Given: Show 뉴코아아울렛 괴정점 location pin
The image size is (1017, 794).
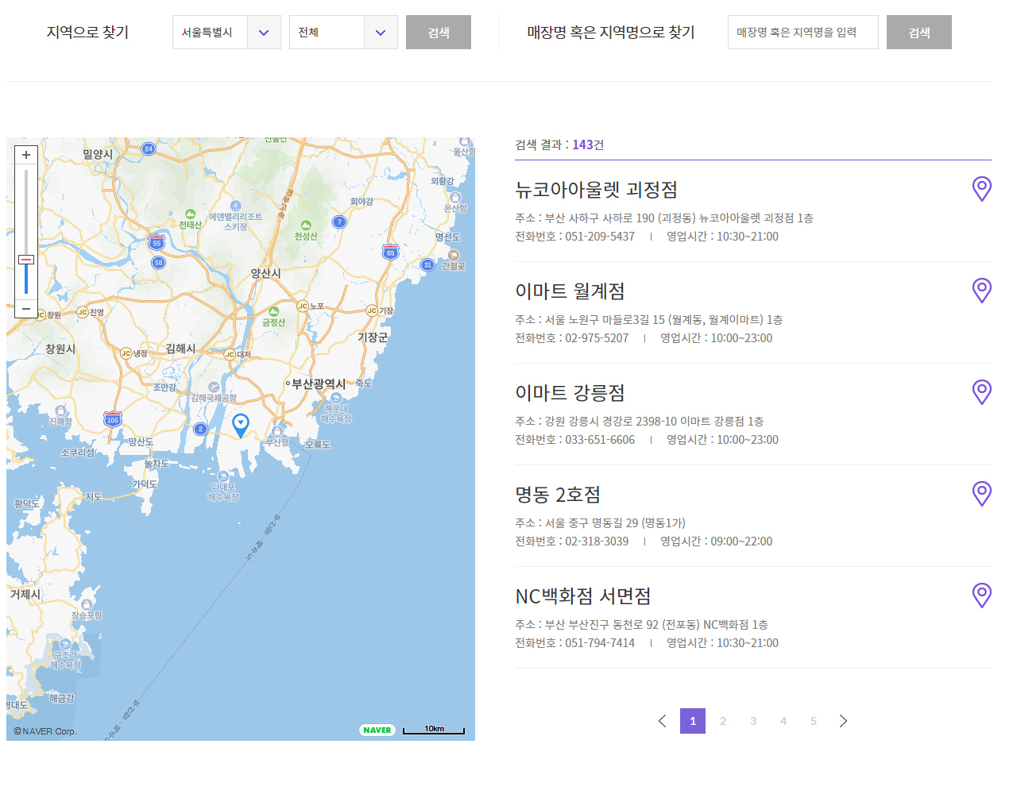Looking at the screenshot, I should 982,189.
